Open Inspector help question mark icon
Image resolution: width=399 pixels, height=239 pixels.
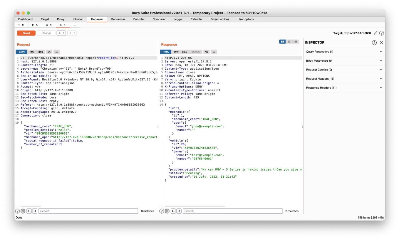coord(374,43)
